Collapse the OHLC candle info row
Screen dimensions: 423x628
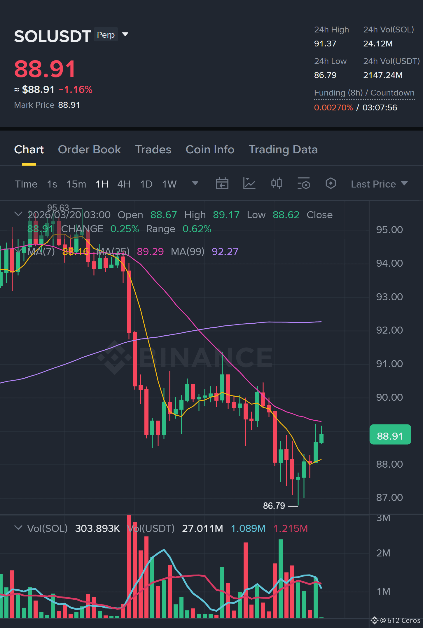pos(18,214)
